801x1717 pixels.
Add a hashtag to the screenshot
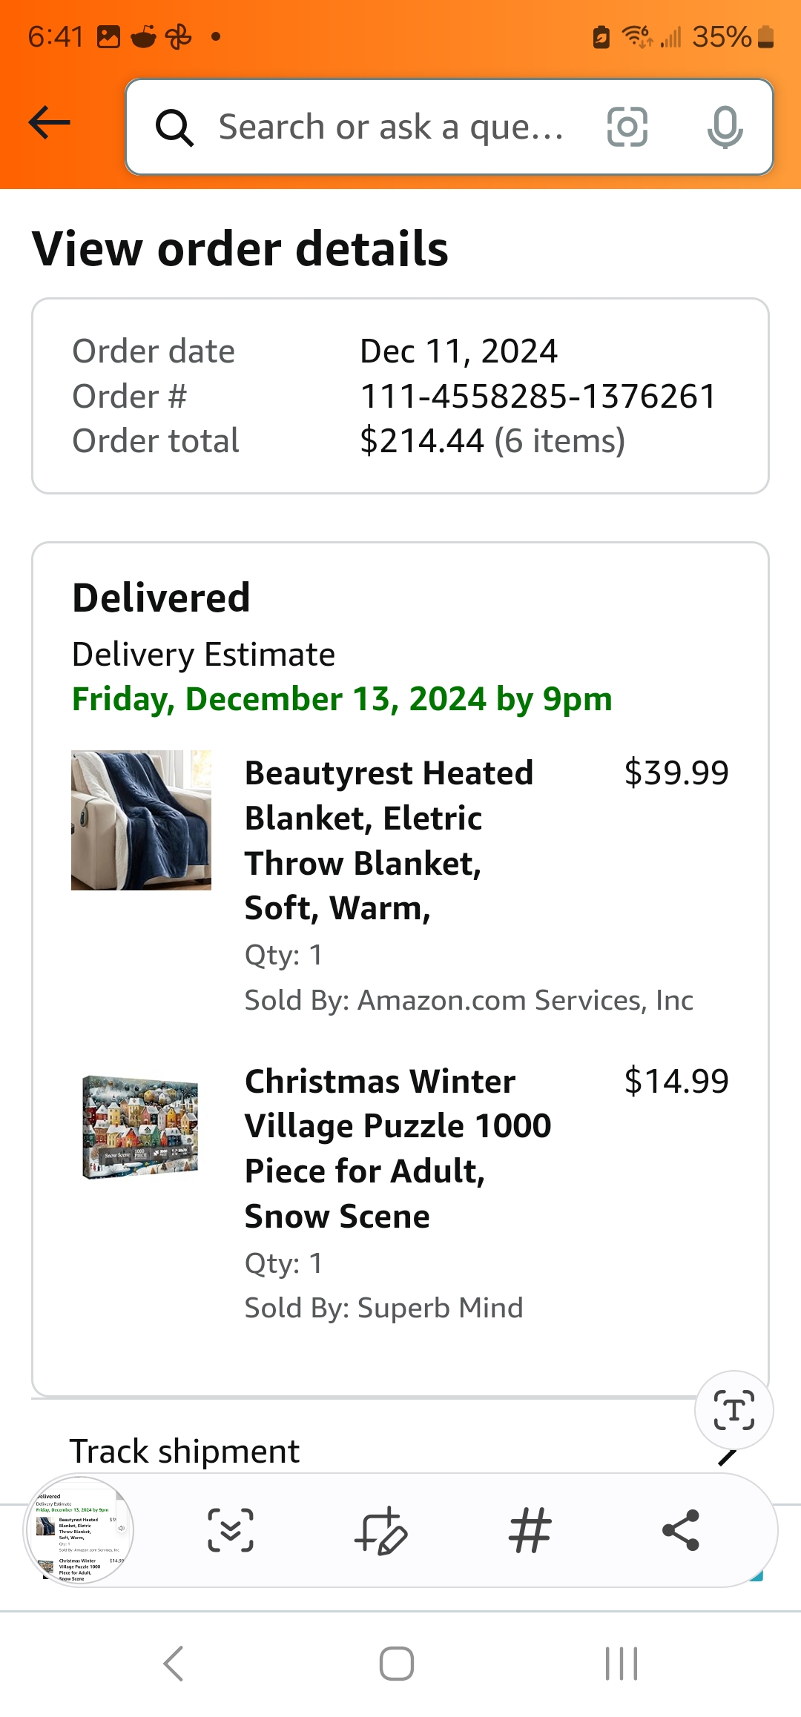pyautogui.click(x=530, y=1530)
